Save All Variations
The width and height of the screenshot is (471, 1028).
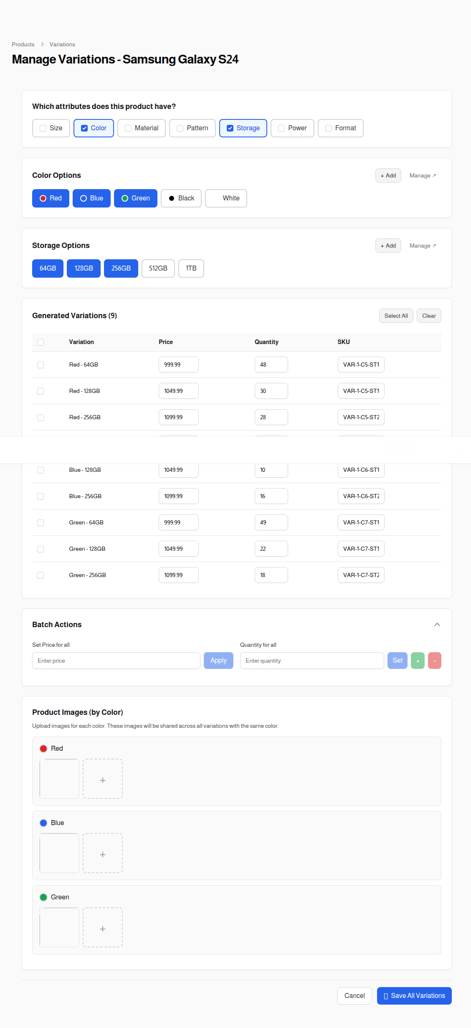414,996
